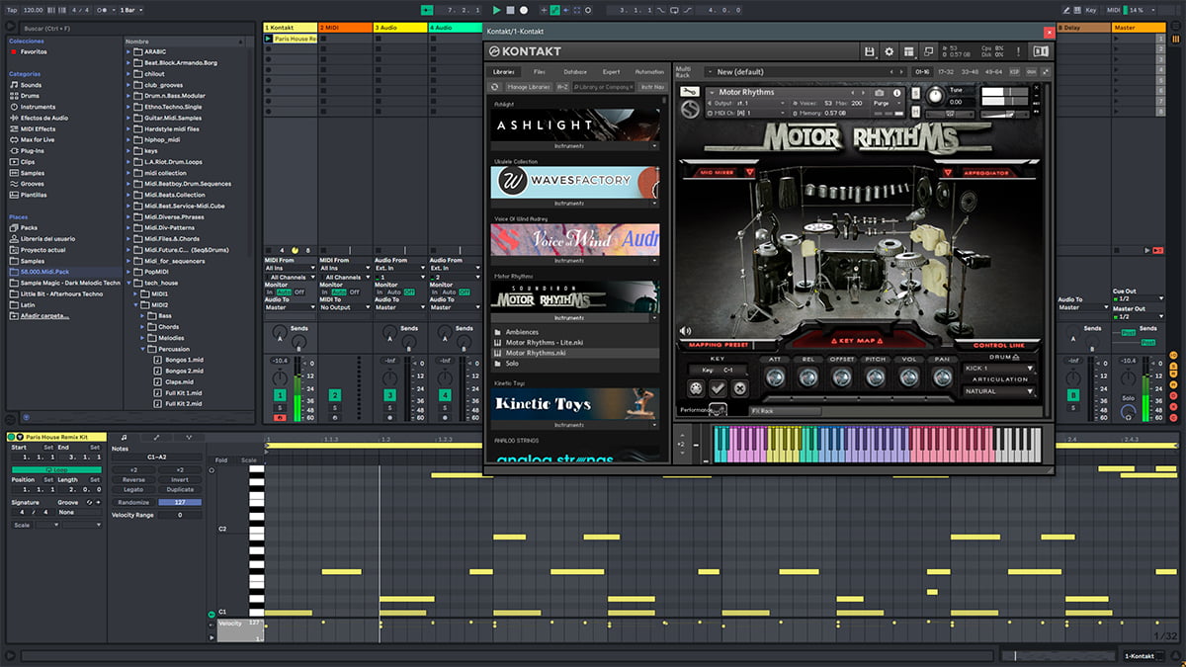Arm the transport Record button
1186x667 pixels.
click(x=524, y=10)
